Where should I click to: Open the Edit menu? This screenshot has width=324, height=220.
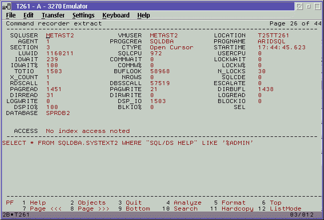coord(28,15)
